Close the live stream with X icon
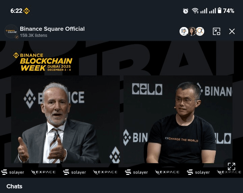 tap(232, 31)
